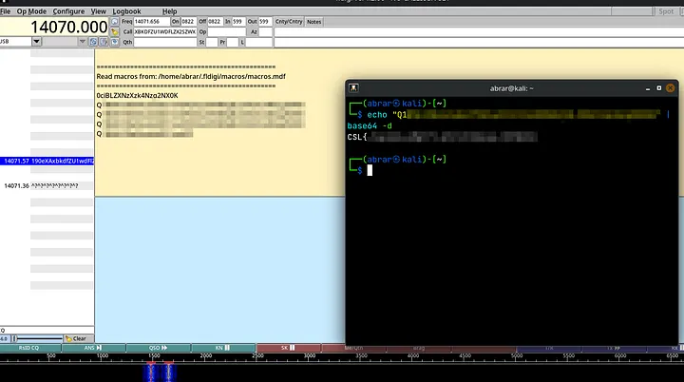Select the highlighted 14071.57 channel row
Image resolution: width=684 pixels, height=382 pixels.
(x=47, y=162)
